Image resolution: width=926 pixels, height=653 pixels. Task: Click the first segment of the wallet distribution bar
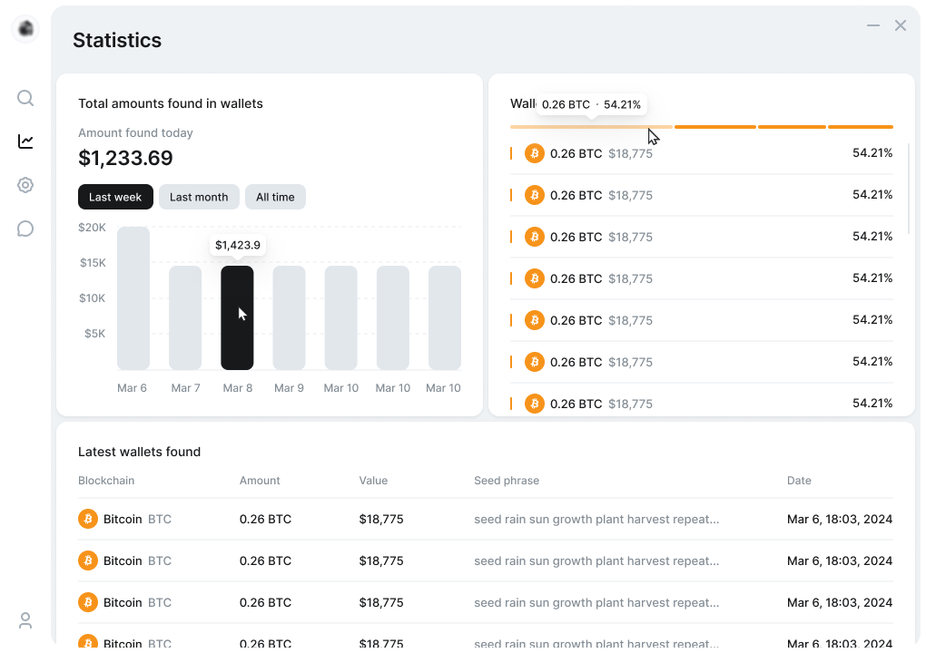point(591,127)
